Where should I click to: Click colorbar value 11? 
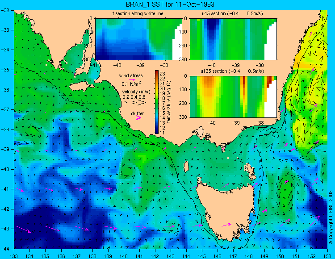coord(162,133)
